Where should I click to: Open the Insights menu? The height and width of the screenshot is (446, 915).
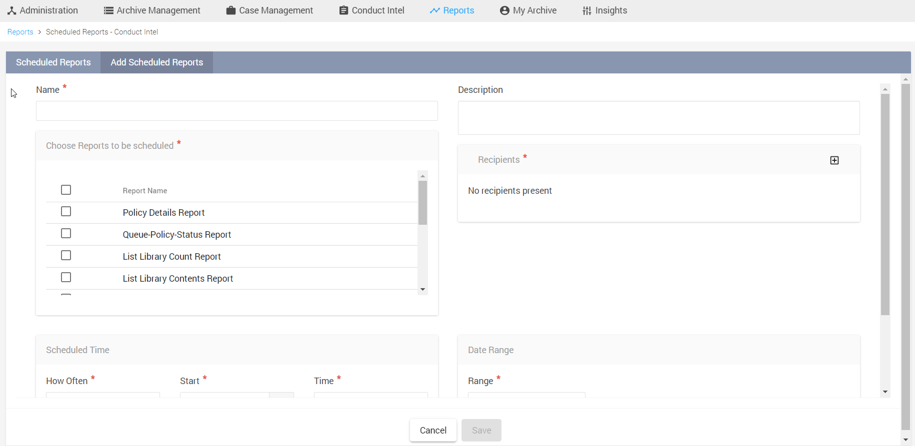coord(605,10)
